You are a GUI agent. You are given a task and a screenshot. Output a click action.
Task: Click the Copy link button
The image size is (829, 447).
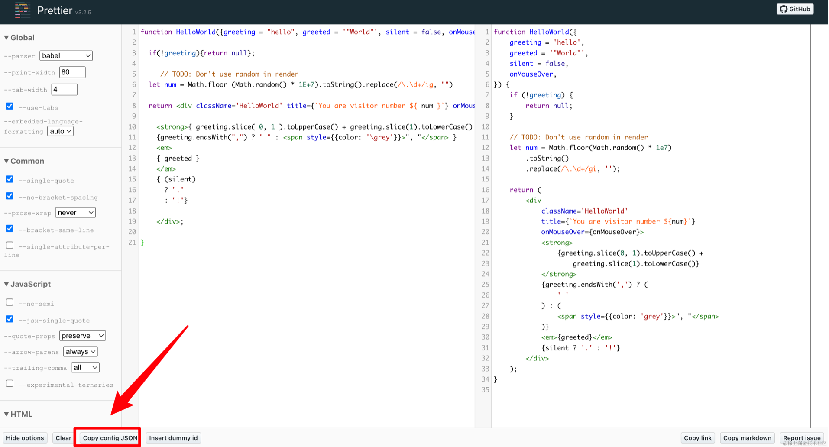[x=697, y=438]
